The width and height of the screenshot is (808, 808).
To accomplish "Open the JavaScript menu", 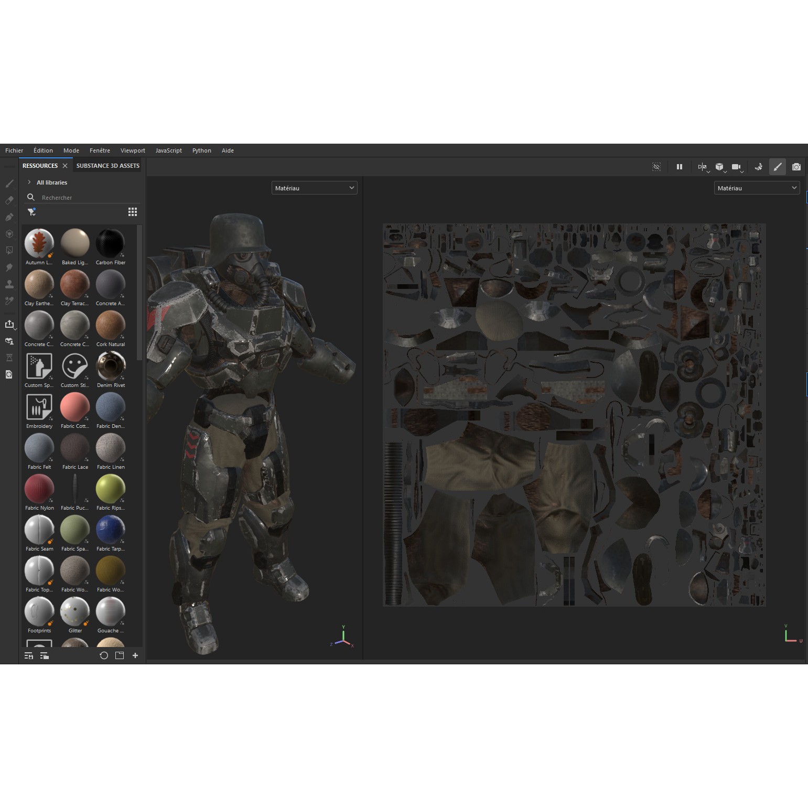I will [169, 150].
